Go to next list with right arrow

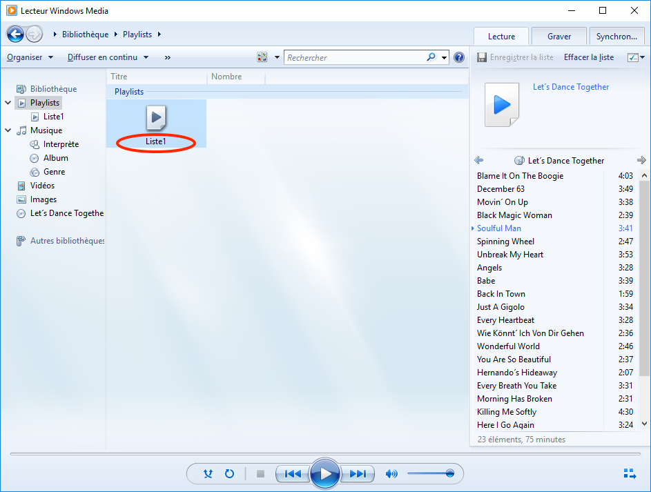641,160
